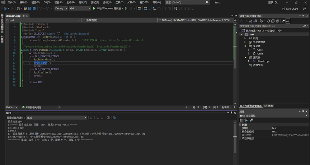310x165 pixels.
Task: Toggle word wrap in Output panel
Action: tap(114, 117)
